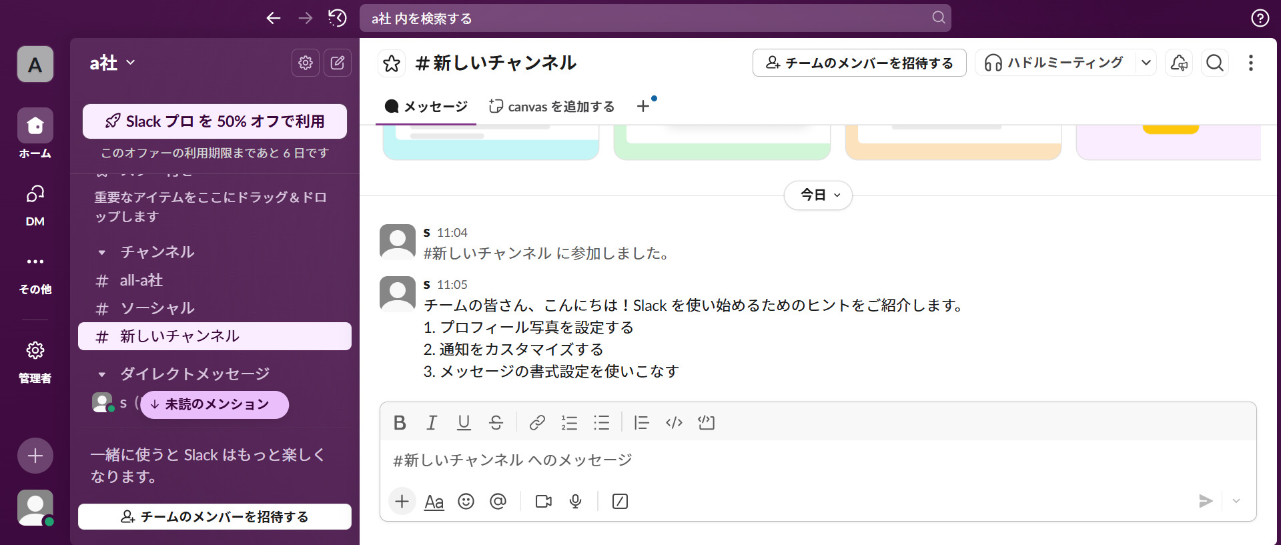Viewport: 1281px width, 545px height.
Task: Toggle strikethrough formatting
Action: (496, 422)
